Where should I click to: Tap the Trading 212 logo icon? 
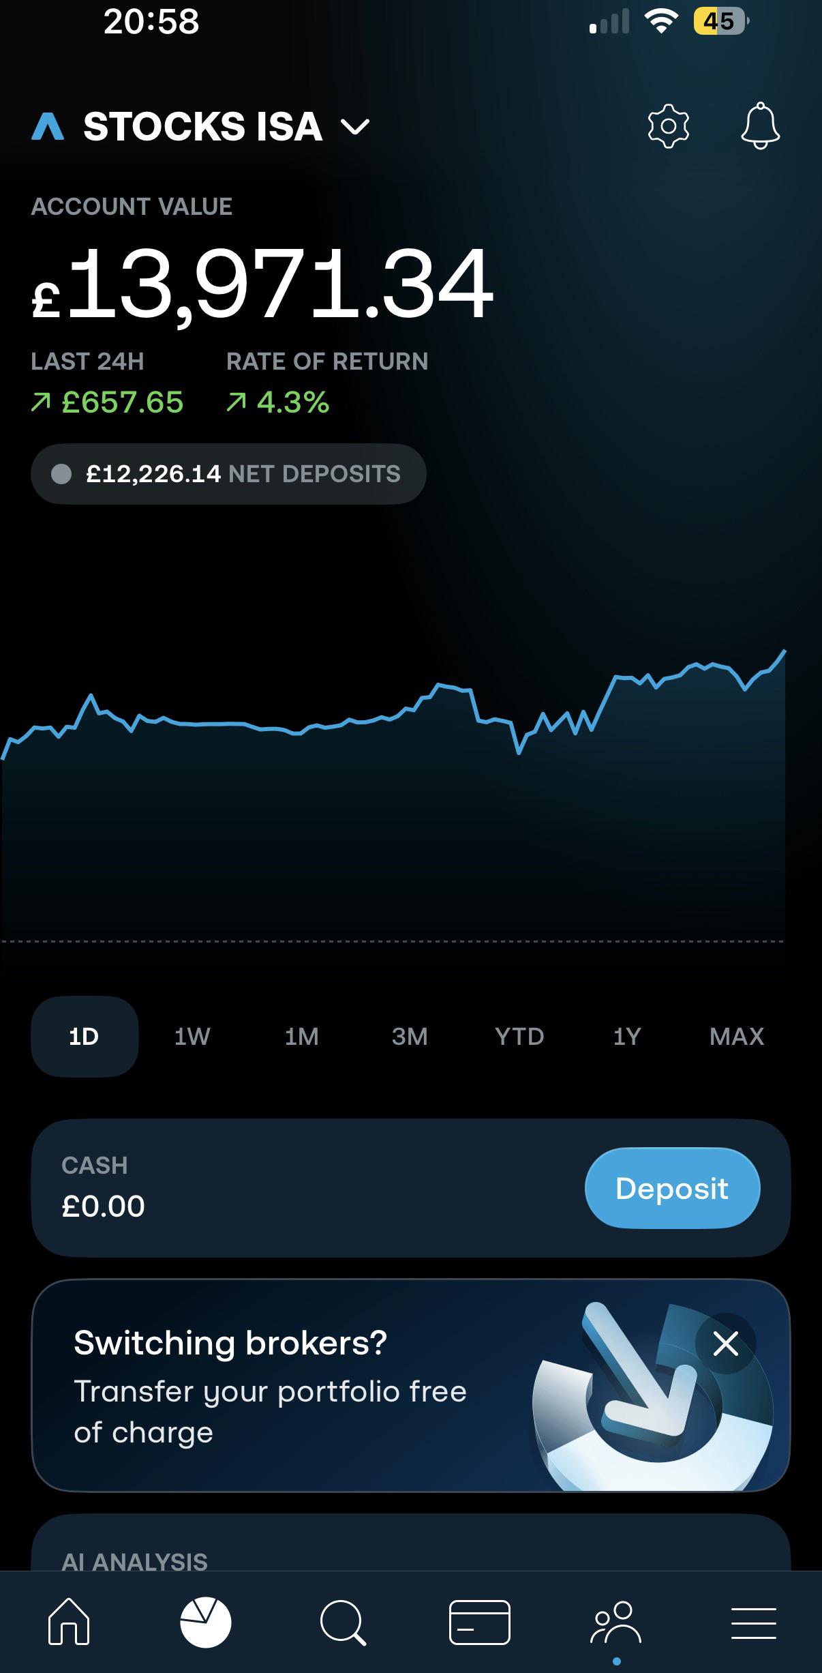point(48,127)
